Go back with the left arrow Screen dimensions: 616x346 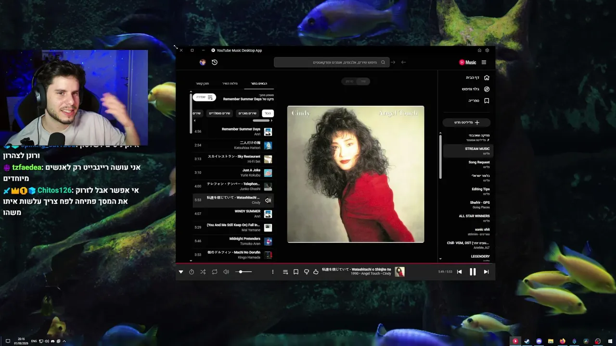click(x=403, y=62)
